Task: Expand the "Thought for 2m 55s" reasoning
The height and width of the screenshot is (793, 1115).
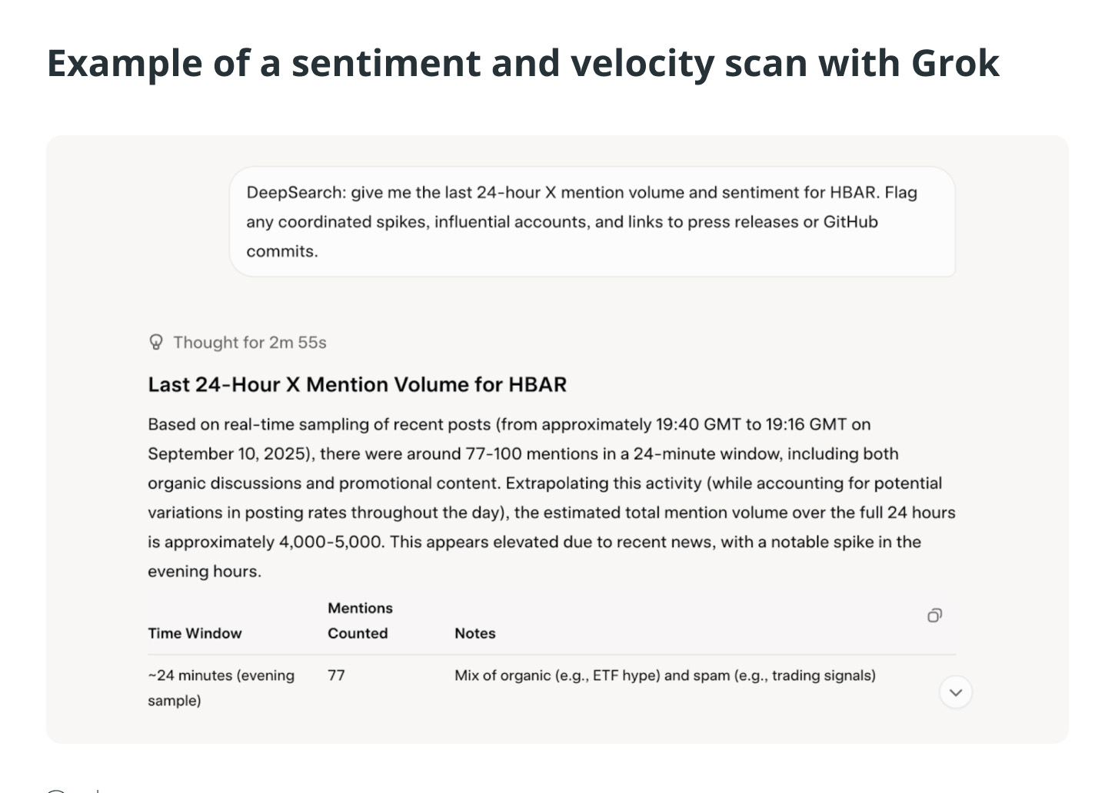Action: click(x=249, y=343)
